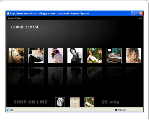The height and width of the screenshot is (120, 149).
Task: Open small couple thumbnail in shop row
Action: (89, 102)
